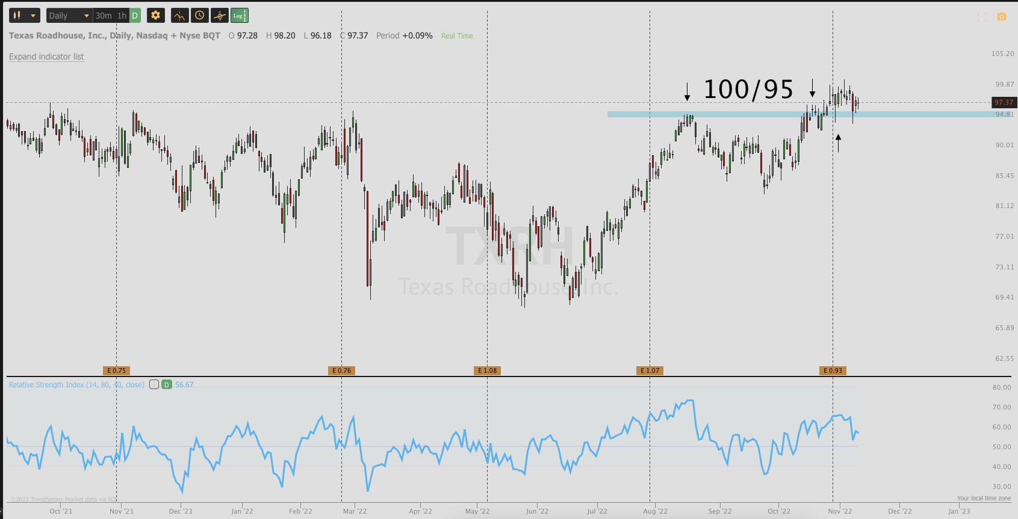This screenshot has height=519, width=1018.
Task: Select the green D daily timeframe button
Action: [x=135, y=16]
